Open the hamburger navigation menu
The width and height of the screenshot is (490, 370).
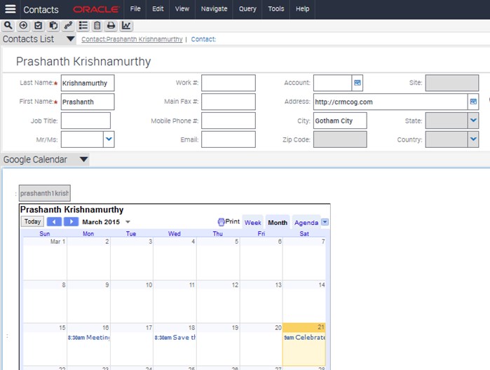[10, 8]
